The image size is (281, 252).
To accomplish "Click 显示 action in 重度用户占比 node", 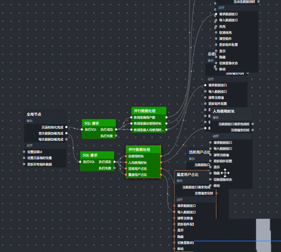I will pos(180,230).
